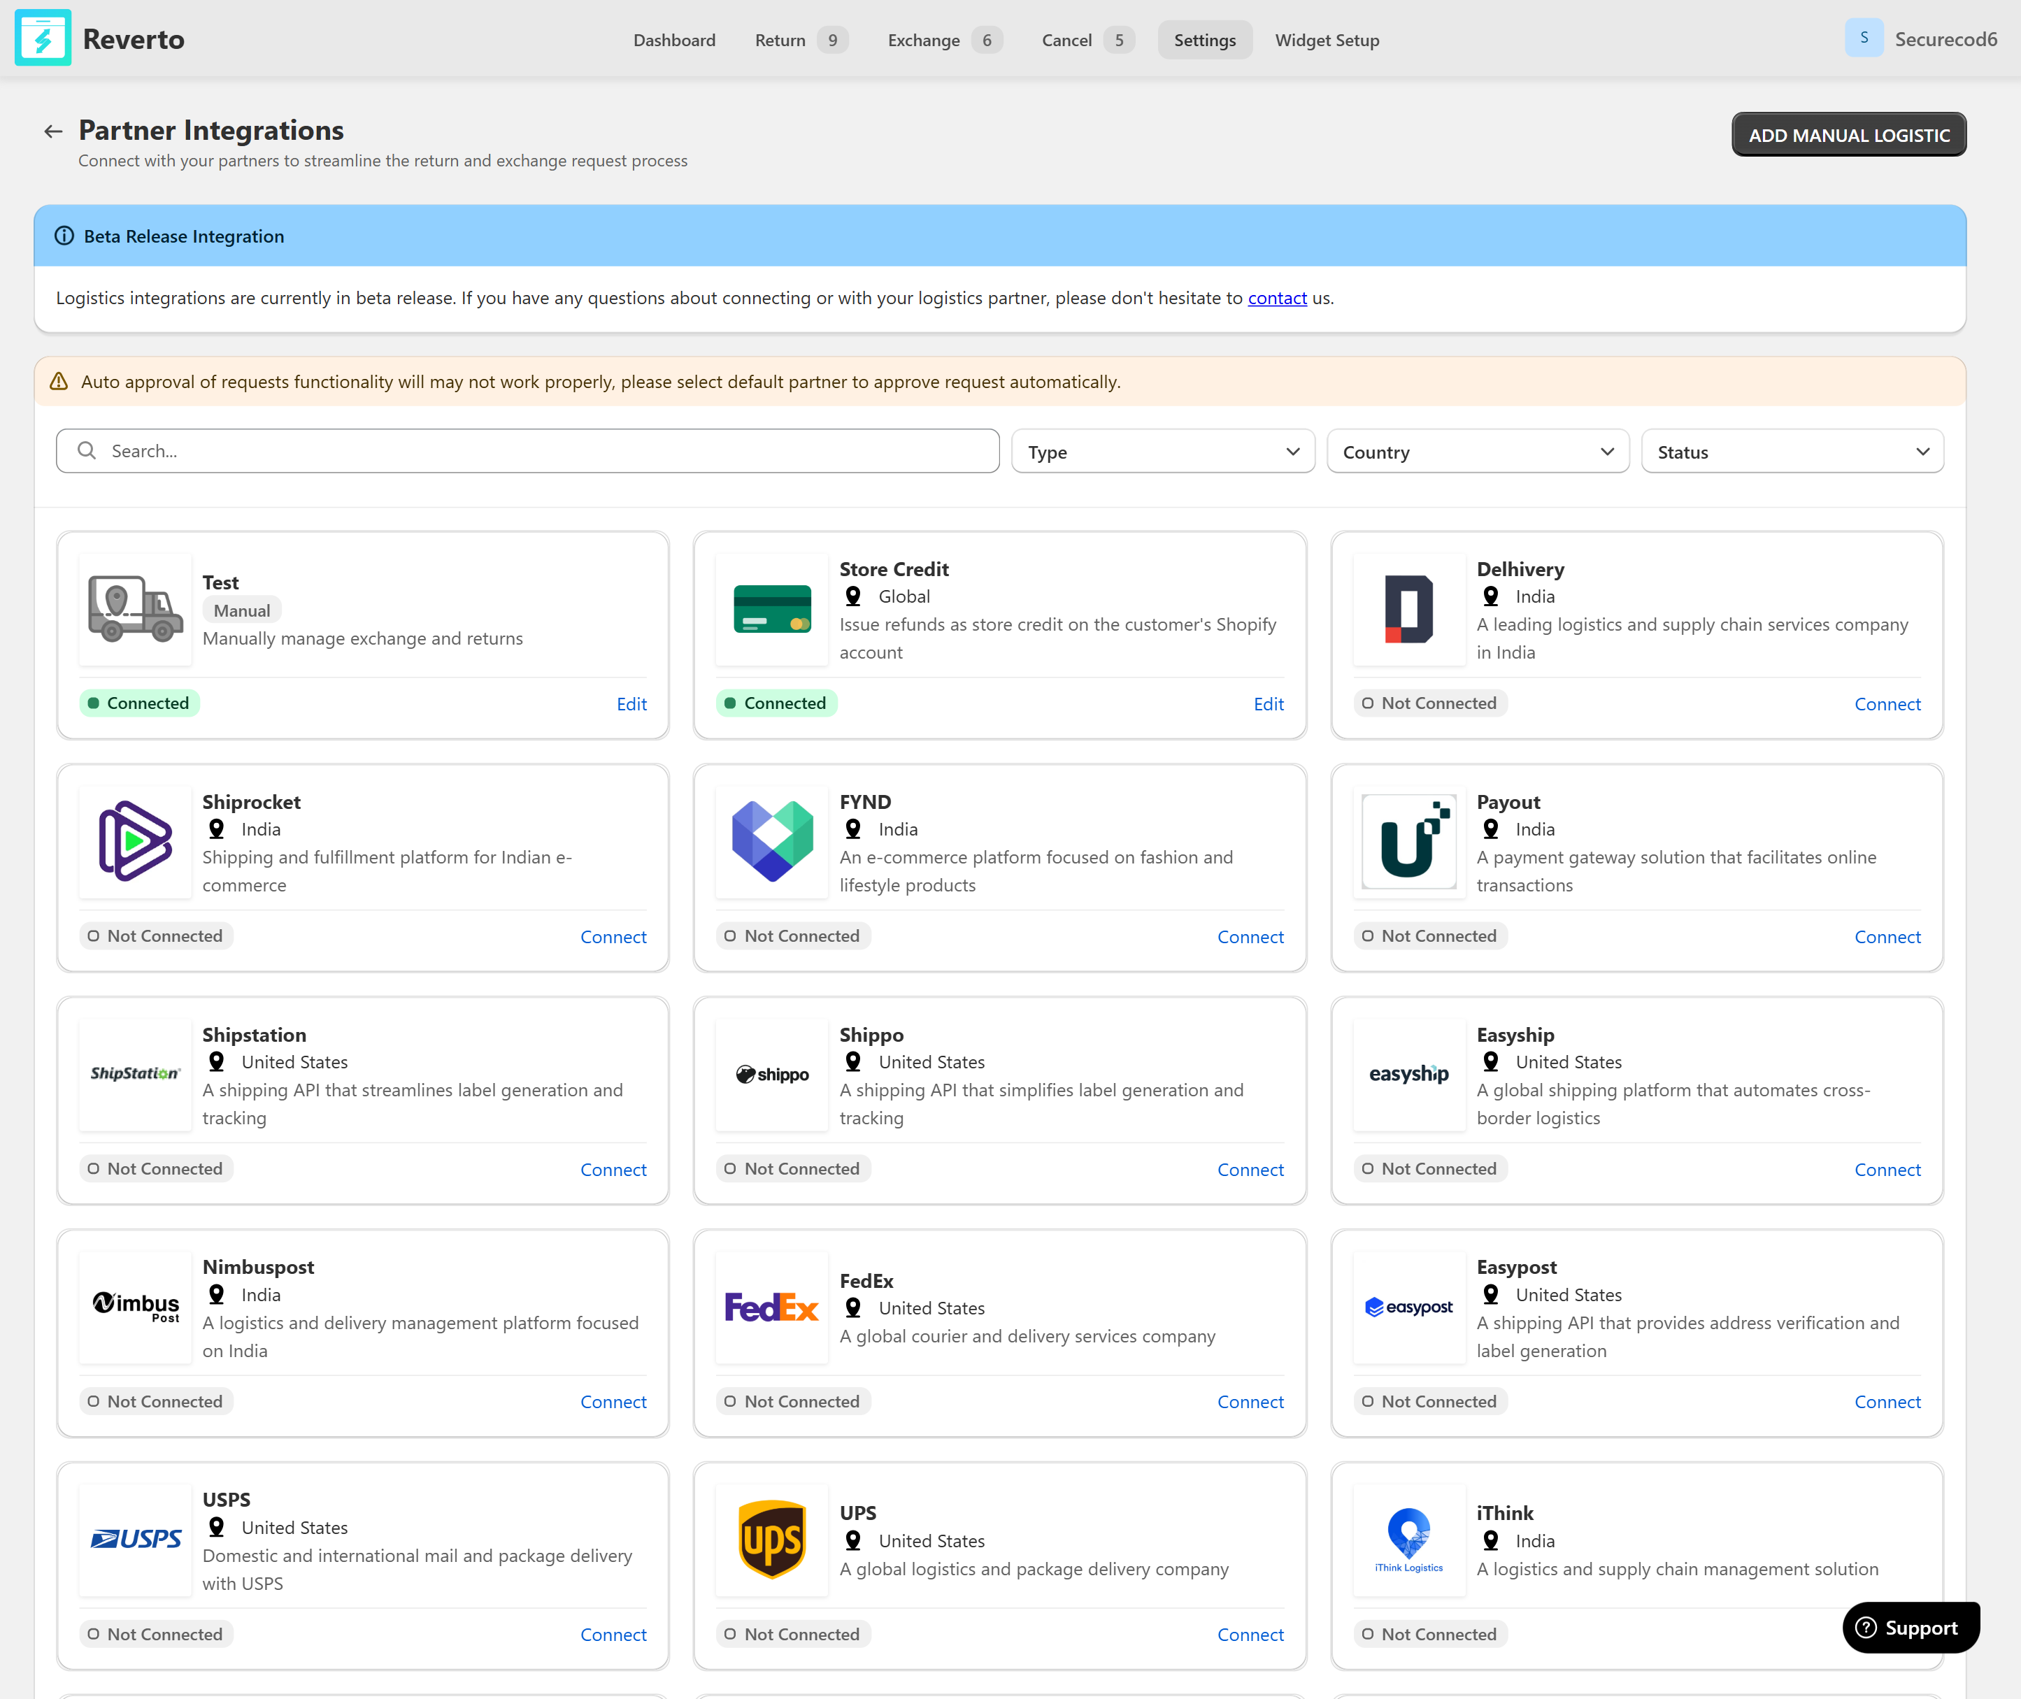Edit the Store Credit integration
Image resolution: width=2021 pixels, height=1699 pixels.
[x=1268, y=704]
